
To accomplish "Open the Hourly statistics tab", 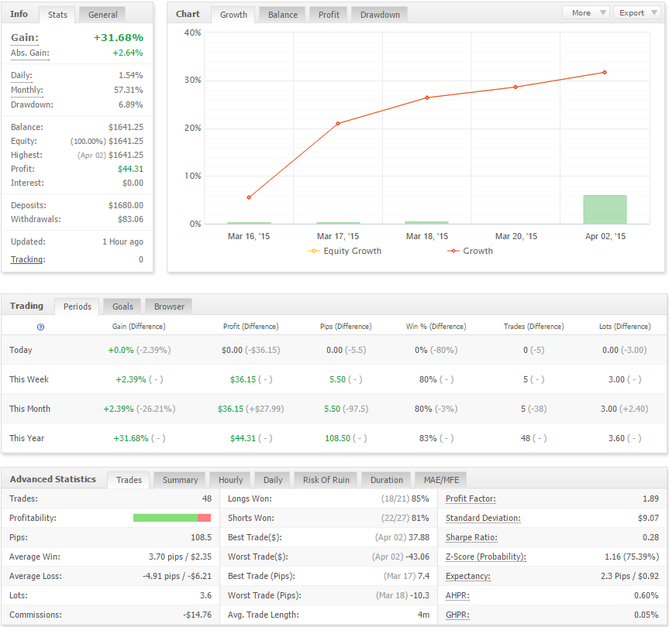I will pyautogui.click(x=230, y=480).
